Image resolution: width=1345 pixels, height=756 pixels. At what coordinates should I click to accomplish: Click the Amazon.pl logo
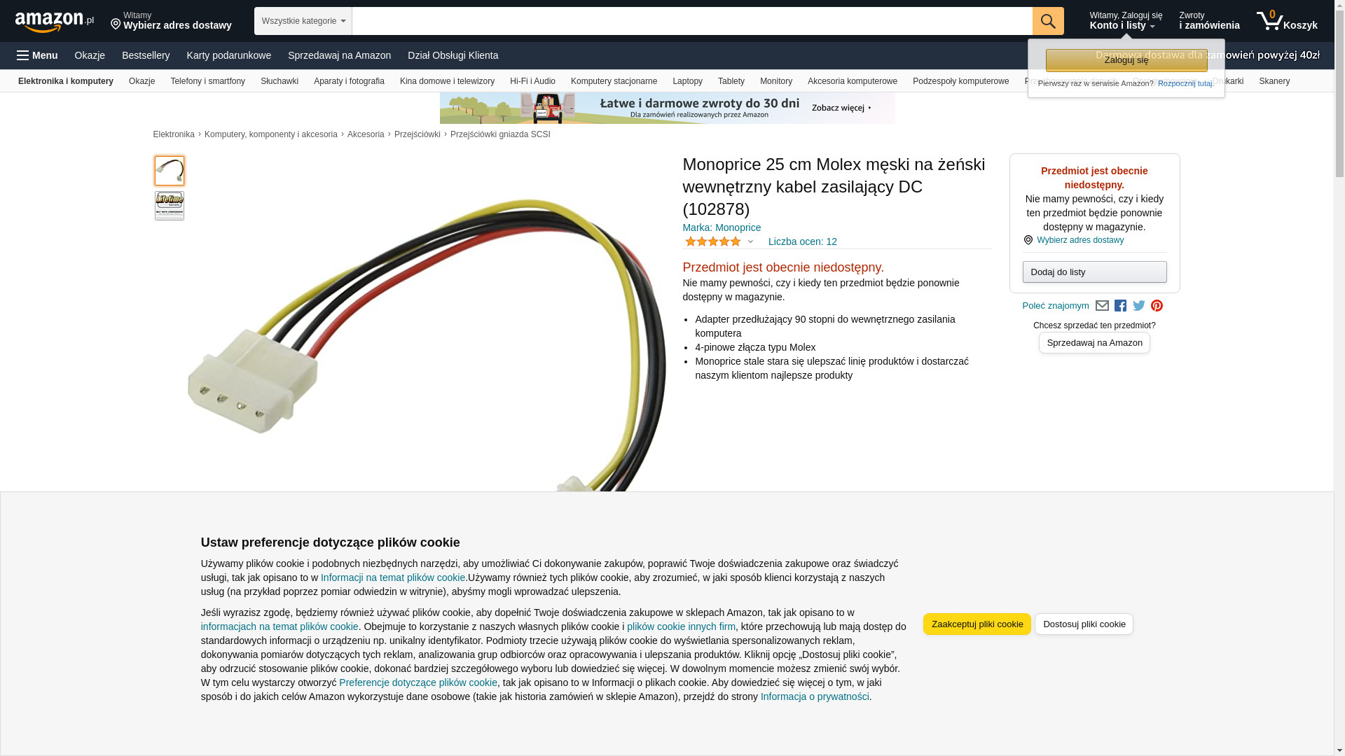coord(54,22)
